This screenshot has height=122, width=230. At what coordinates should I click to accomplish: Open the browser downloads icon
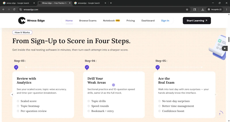coord(203,9)
